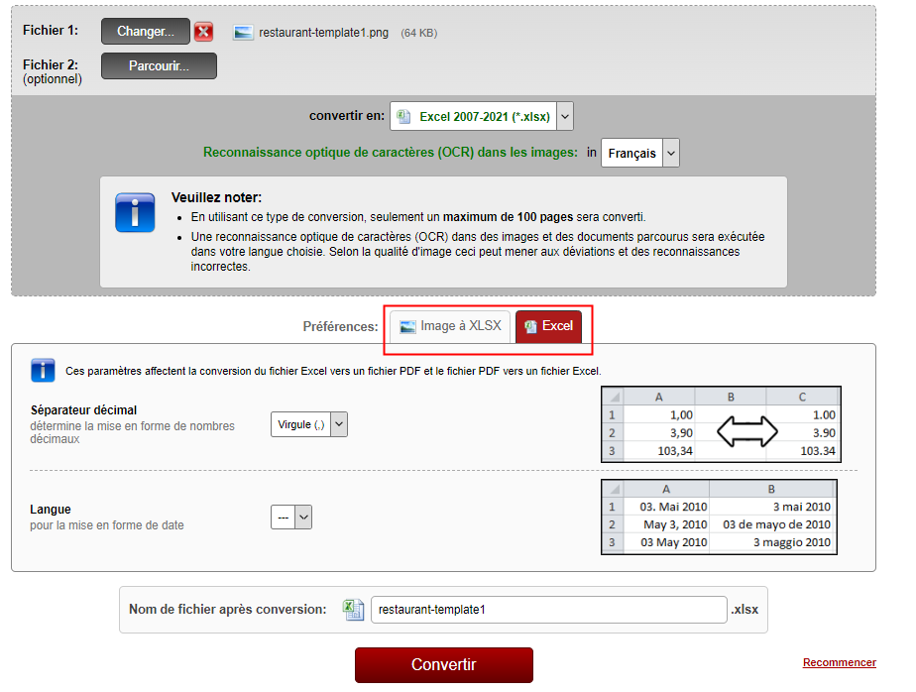Click the 'Langue' heading text

pos(51,510)
